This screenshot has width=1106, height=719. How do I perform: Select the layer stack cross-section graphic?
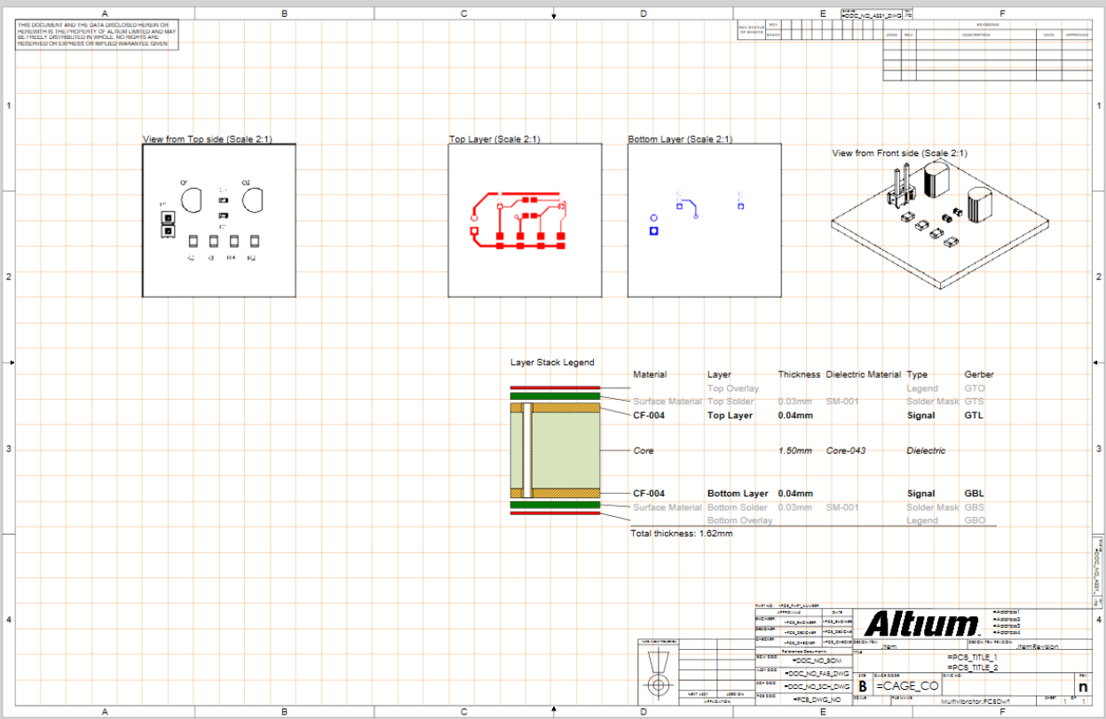tap(556, 451)
